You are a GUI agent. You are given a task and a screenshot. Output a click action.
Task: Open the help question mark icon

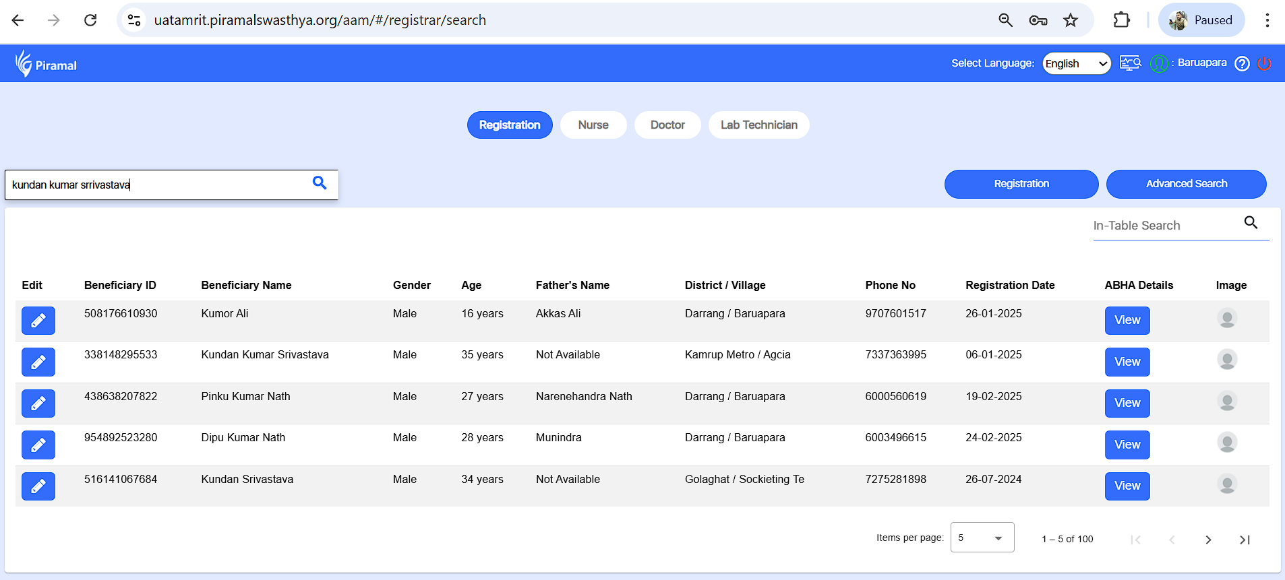point(1242,63)
